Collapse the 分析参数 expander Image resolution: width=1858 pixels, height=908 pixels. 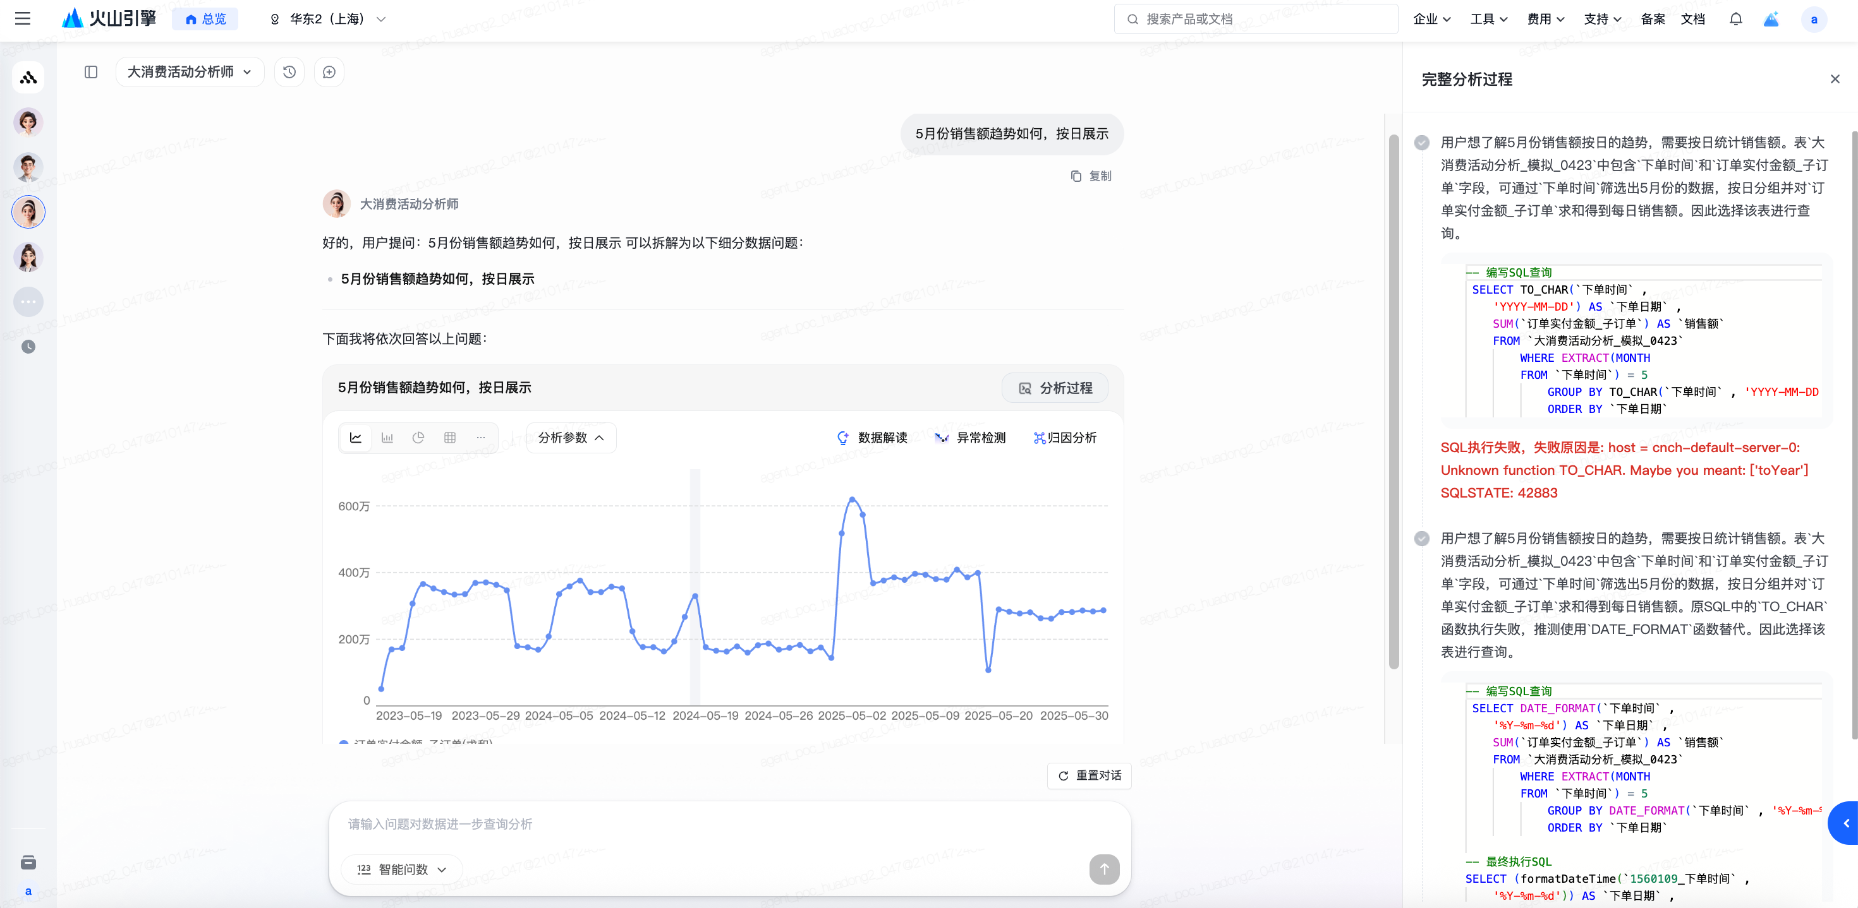tap(571, 438)
